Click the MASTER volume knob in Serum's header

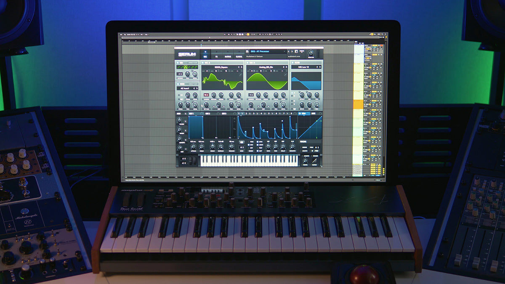311,53
